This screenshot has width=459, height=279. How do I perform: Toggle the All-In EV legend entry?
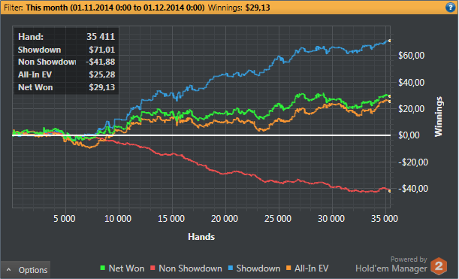point(307,268)
